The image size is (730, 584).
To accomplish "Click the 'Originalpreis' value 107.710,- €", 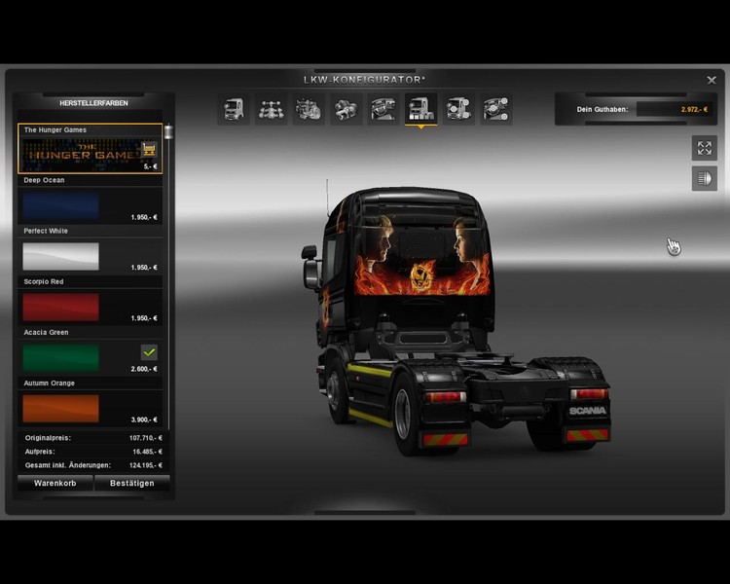I will coord(146,438).
